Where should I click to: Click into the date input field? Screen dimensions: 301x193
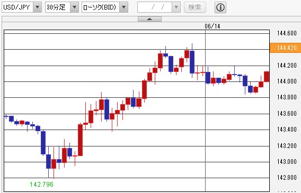[x=155, y=7]
